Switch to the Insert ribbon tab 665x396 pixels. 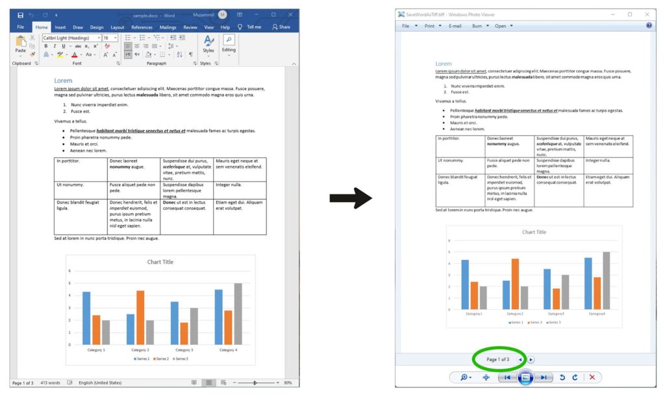pos(60,27)
